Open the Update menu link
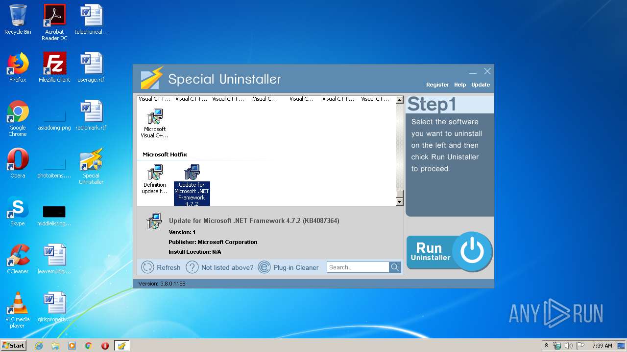 [x=481, y=85]
